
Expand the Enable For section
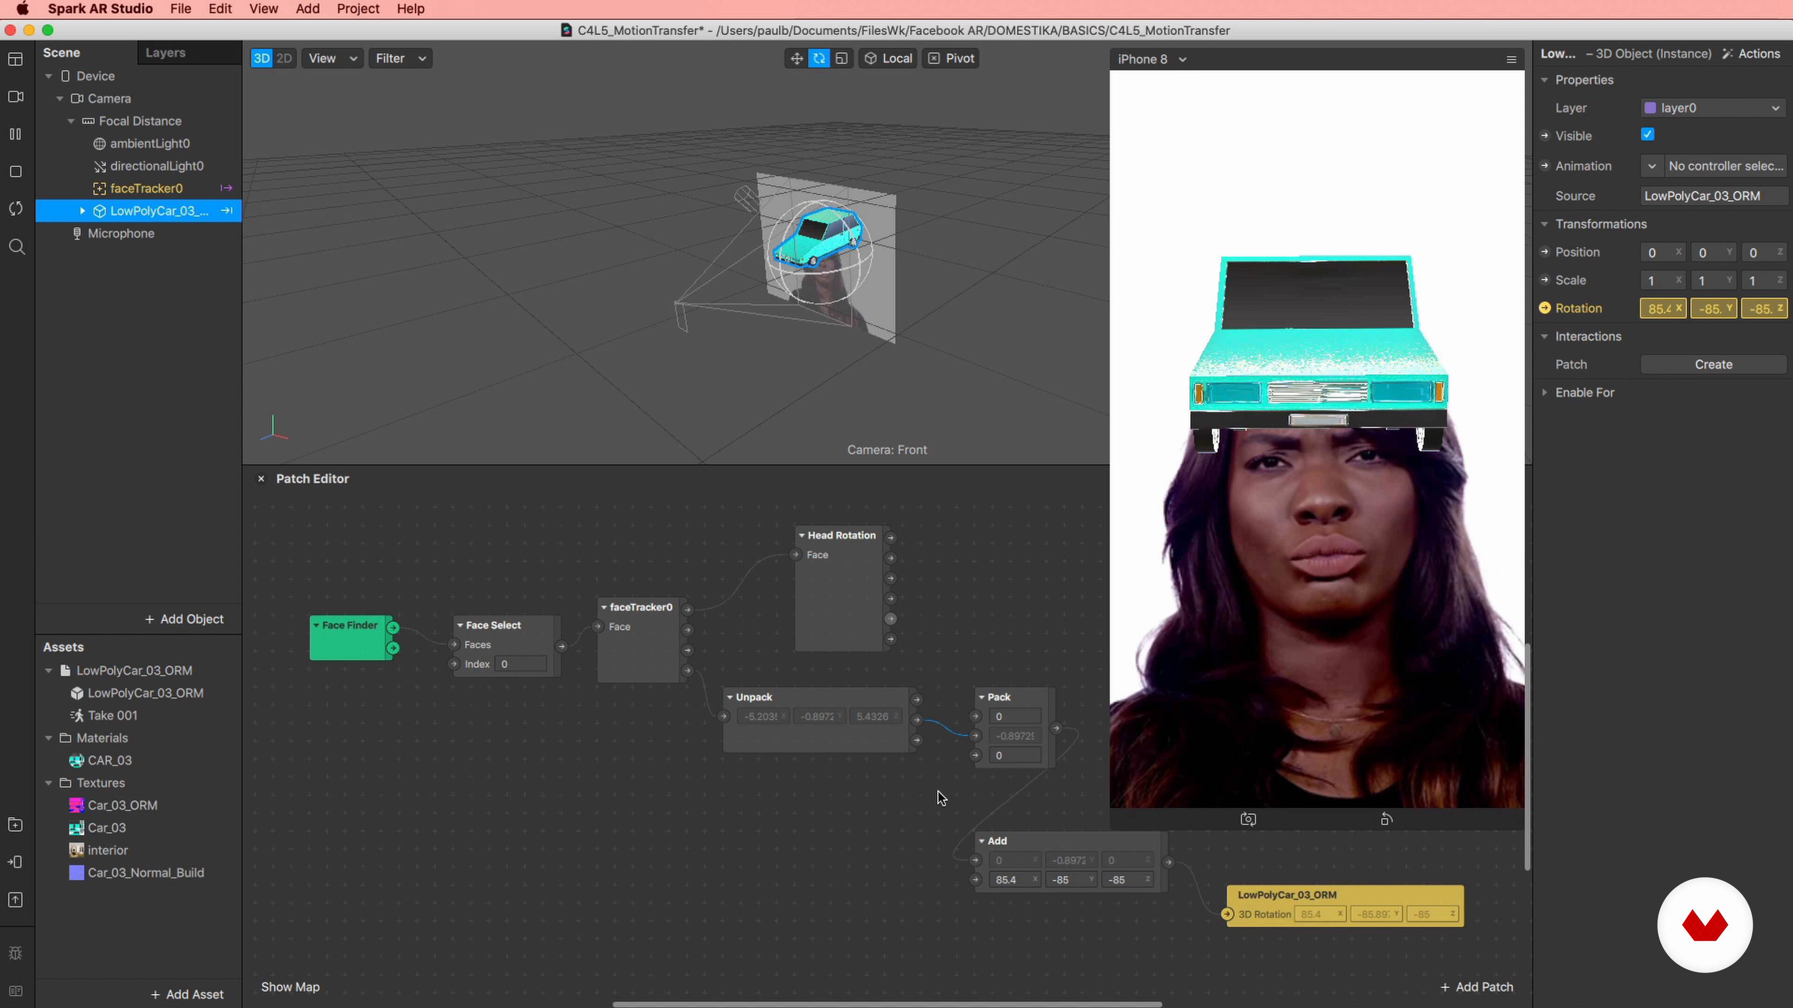(1545, 392)
